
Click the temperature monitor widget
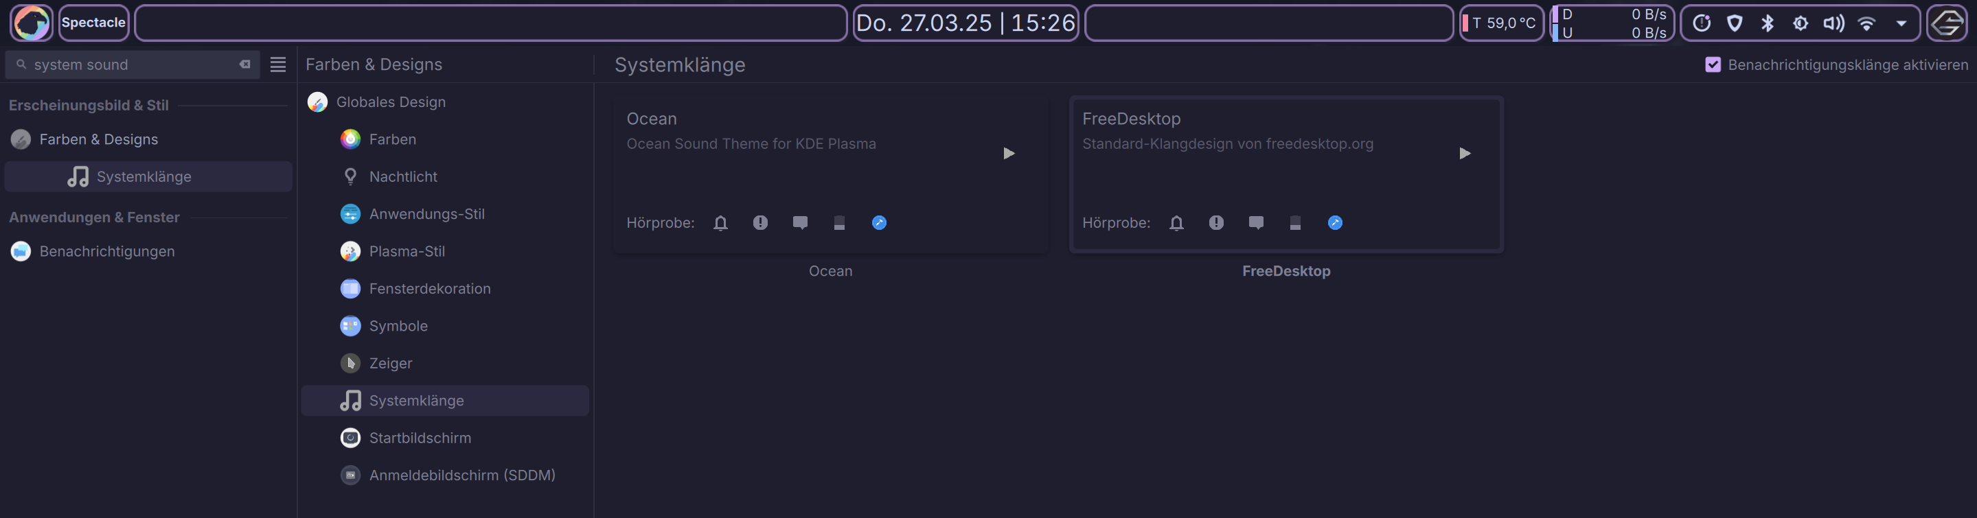tap(1501, 23)
